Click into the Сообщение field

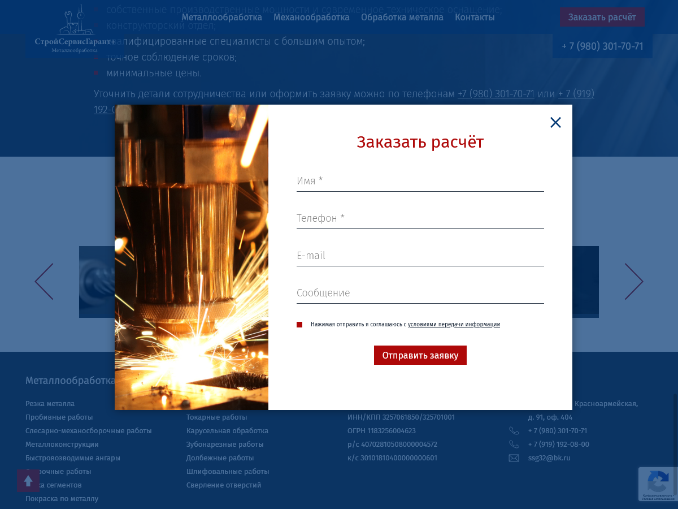[420, 294]
